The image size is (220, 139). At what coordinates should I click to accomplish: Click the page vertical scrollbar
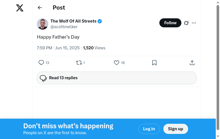tap(217, 68)
